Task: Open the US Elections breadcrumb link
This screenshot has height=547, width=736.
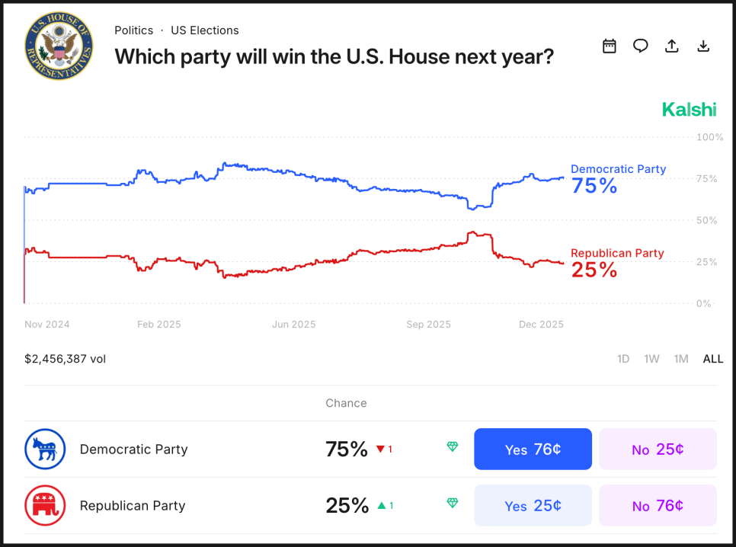Action: 204,30
